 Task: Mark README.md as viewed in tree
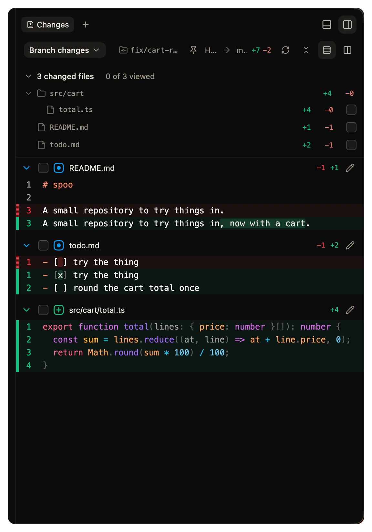click(x=351, y=127)
